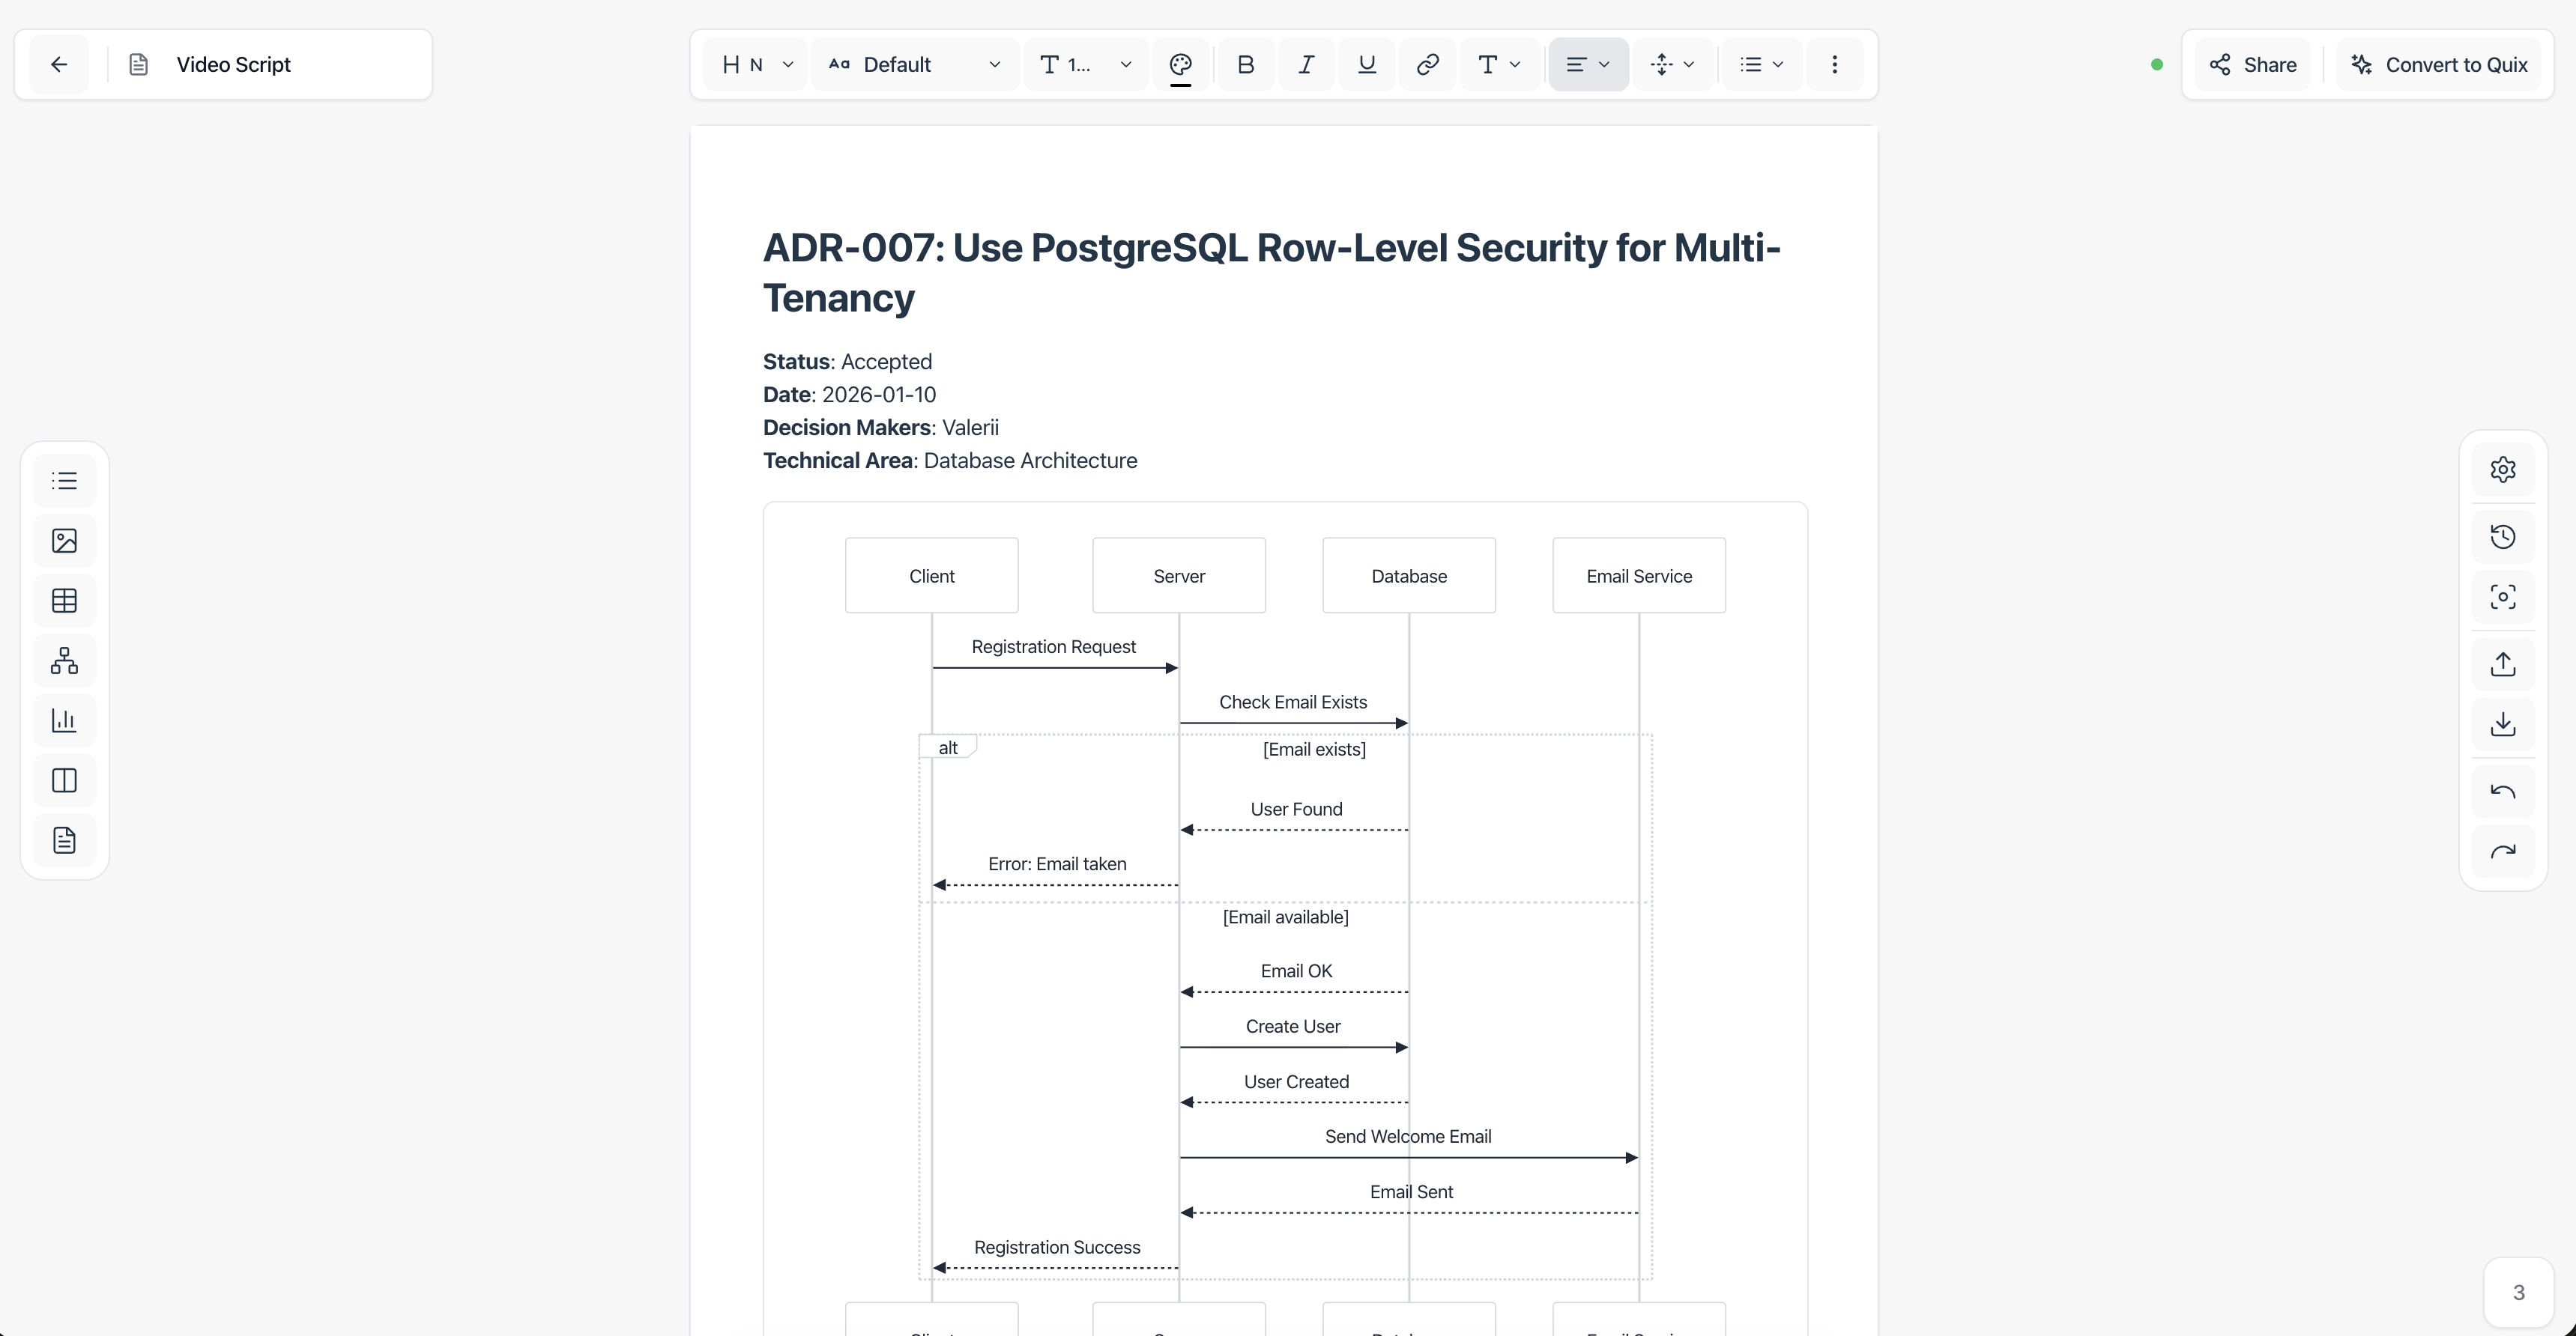Open the Default font dropdown
The width and height of the screenshot is (2576, 1336).
(914, 65)
